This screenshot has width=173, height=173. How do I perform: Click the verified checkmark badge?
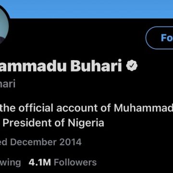pyautogui.click(x=132, y=66)
